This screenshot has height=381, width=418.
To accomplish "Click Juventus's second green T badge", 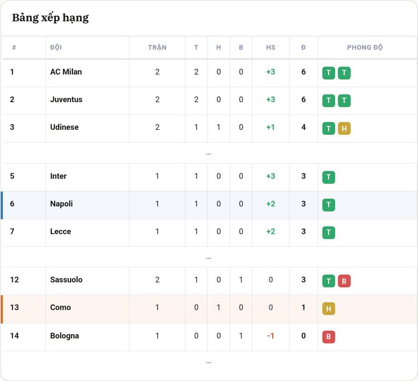I will (344, 100).
